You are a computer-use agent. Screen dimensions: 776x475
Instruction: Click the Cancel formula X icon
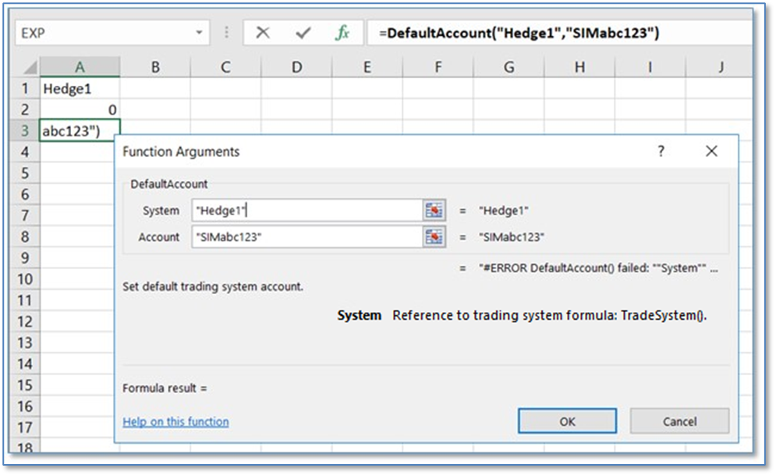(263, 34)
